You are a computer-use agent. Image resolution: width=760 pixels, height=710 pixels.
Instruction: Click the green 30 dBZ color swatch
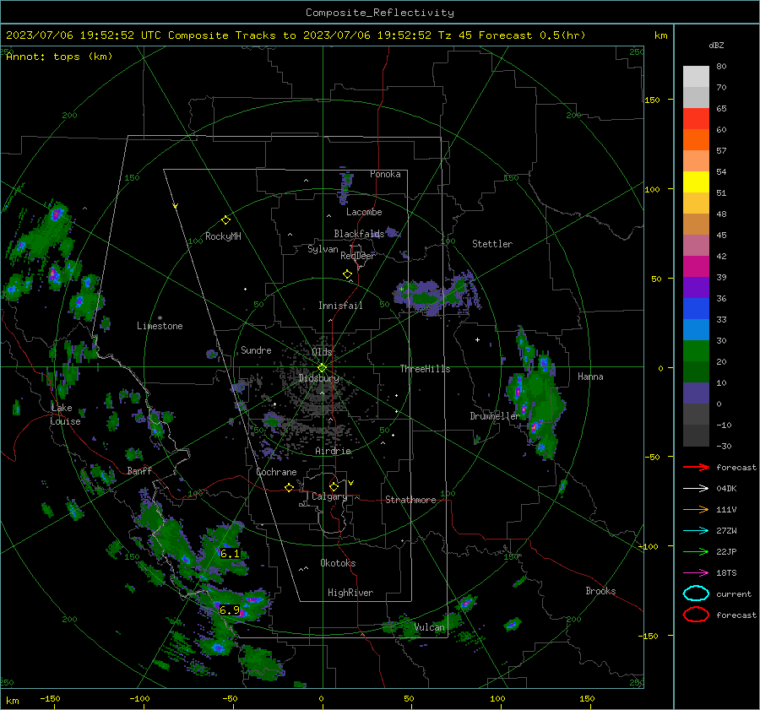pos(696,350)
